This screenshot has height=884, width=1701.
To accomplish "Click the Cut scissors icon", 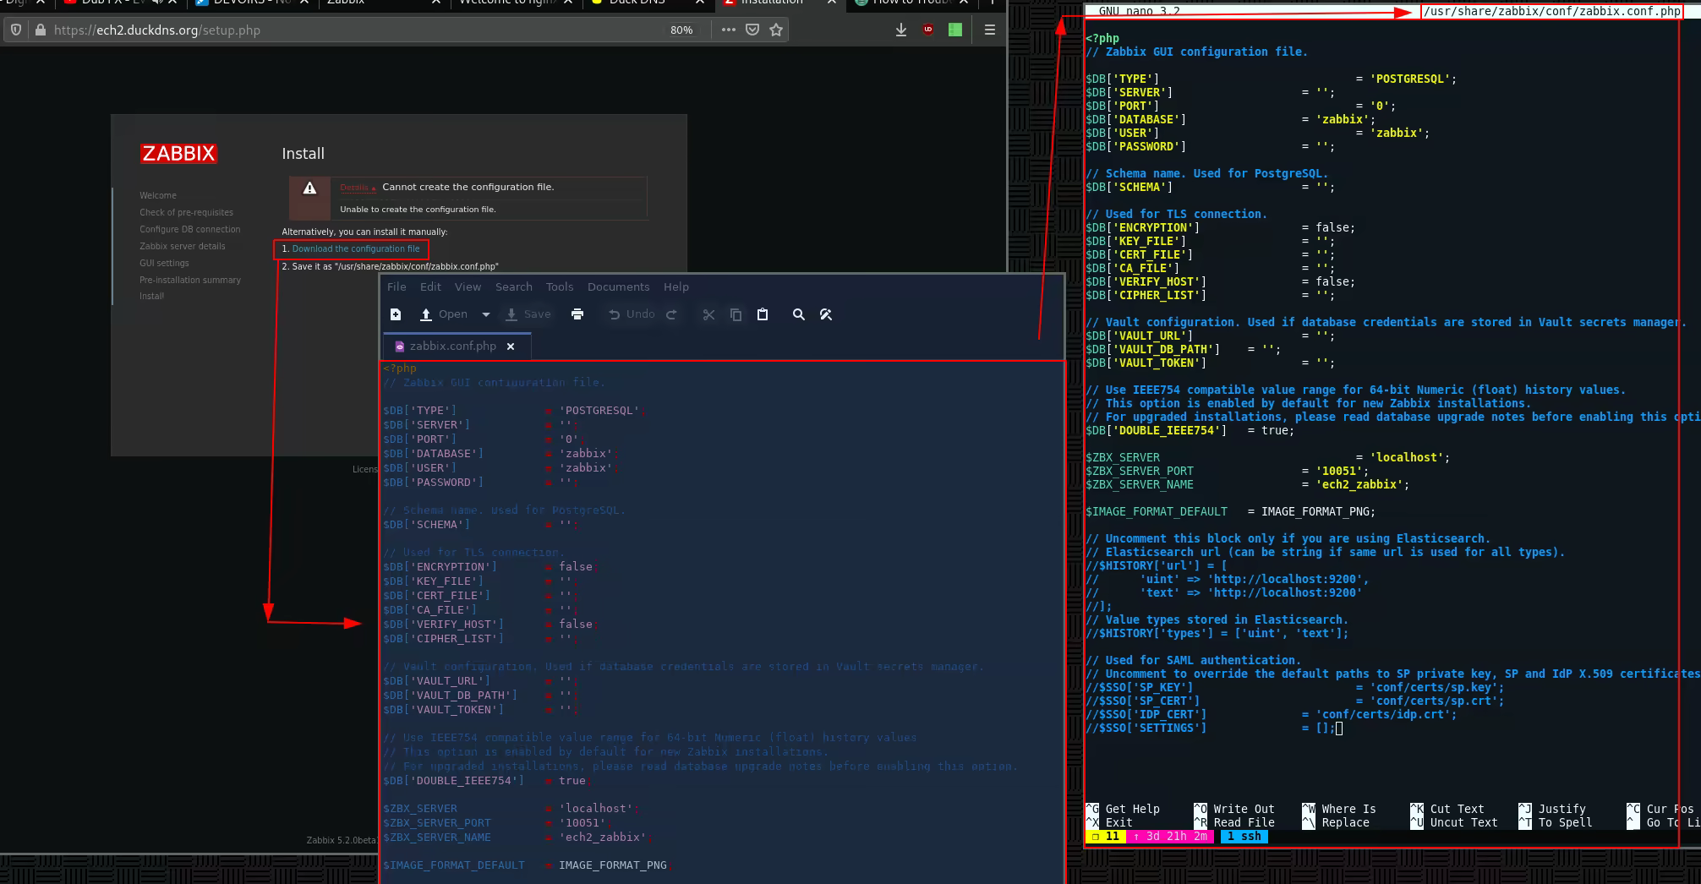I will (x=708, y=314).
